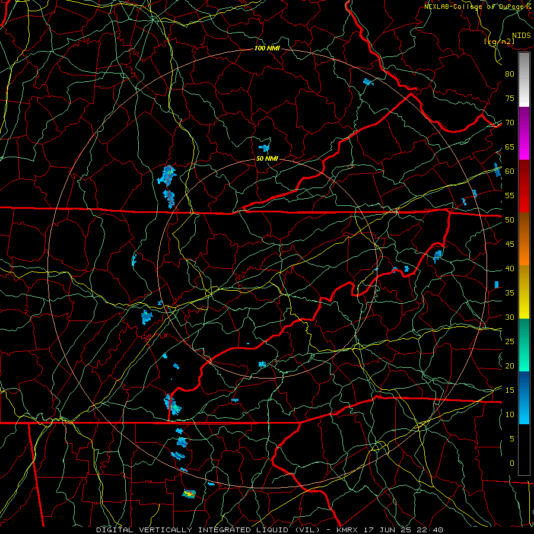This screenshot has width=534, height=534.
Task: Pick the red segment of the color bar
Action: click(x=524, y=186)
